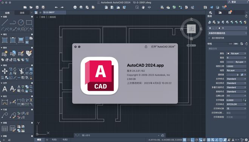The width and height of the screenshot is (249, 142).
Task: Click the ViewCube top face
Action: click(x=191, y=29)
